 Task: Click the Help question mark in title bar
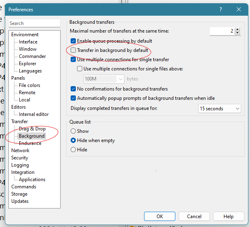(x=221, y=9)
